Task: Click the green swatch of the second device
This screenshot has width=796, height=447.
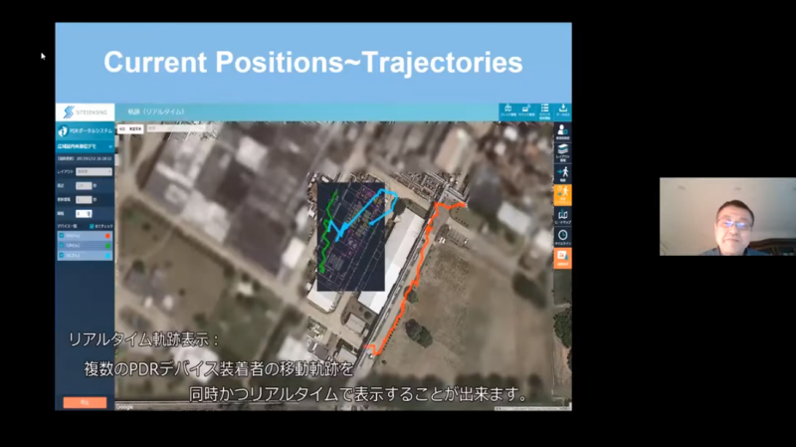Action: pos(107,245)
